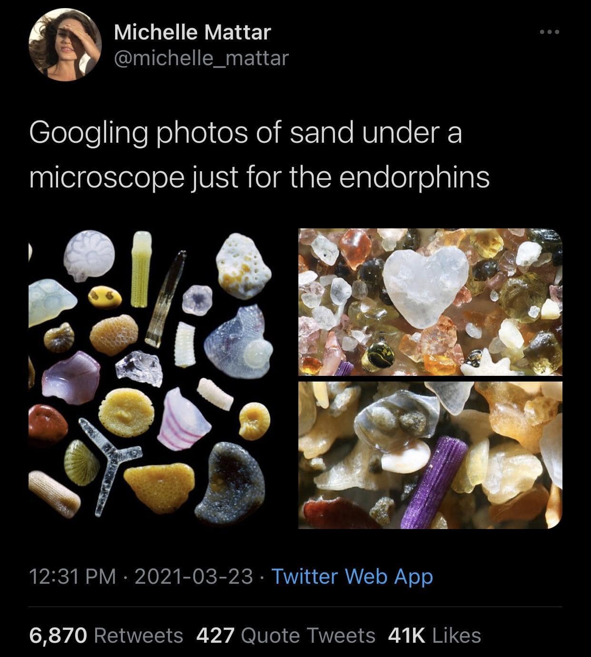View the 427 Quote Tweets
Screen dimensions: 591x657
coord(286,635)
